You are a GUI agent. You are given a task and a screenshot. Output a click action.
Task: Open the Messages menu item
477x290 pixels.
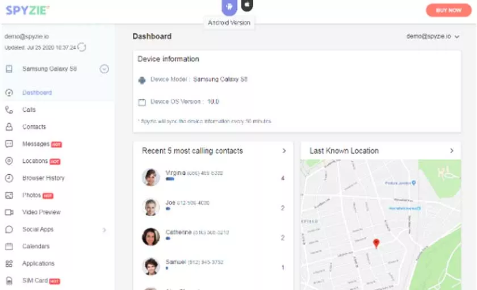(x=36, y=144)
